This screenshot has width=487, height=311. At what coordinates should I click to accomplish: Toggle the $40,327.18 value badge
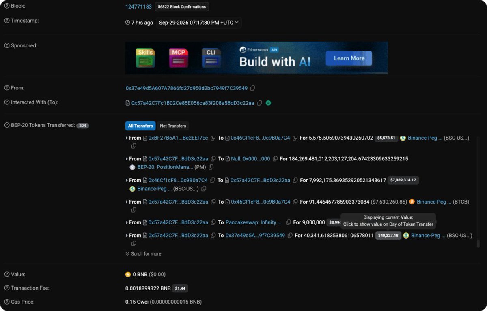388,235
